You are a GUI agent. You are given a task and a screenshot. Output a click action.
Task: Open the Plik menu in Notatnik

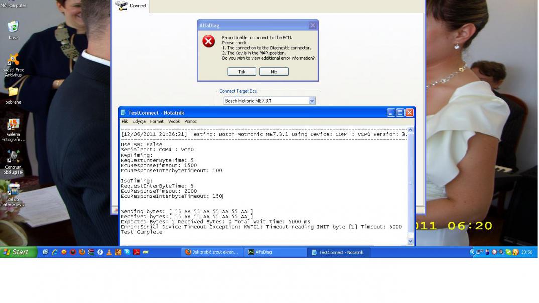125,121
